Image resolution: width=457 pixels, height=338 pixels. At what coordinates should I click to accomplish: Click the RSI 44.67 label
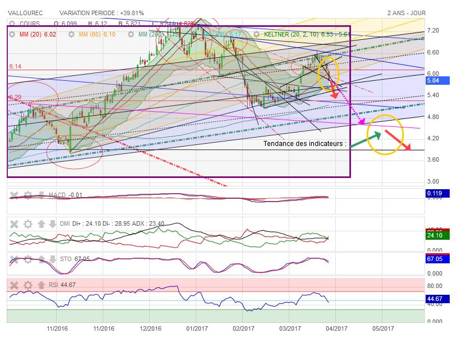pyautogui.click(x=62, y=285)
